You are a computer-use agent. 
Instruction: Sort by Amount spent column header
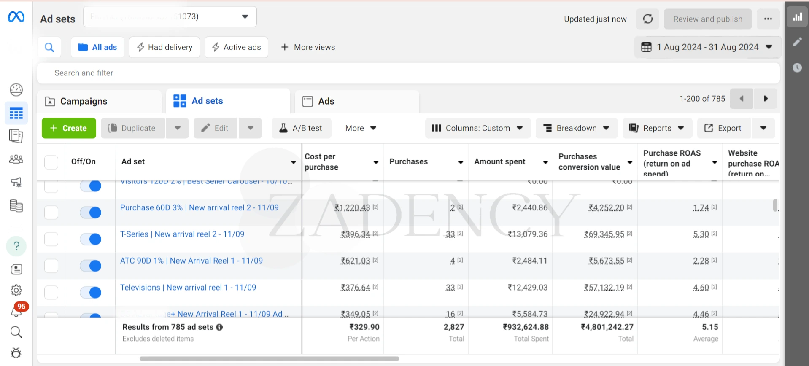tap(499, 161)
